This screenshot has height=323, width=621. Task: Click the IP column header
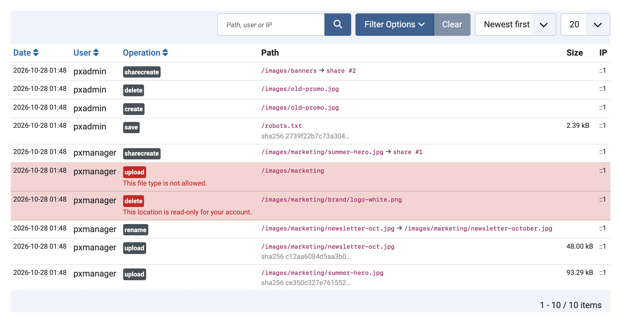coord(603,53)
